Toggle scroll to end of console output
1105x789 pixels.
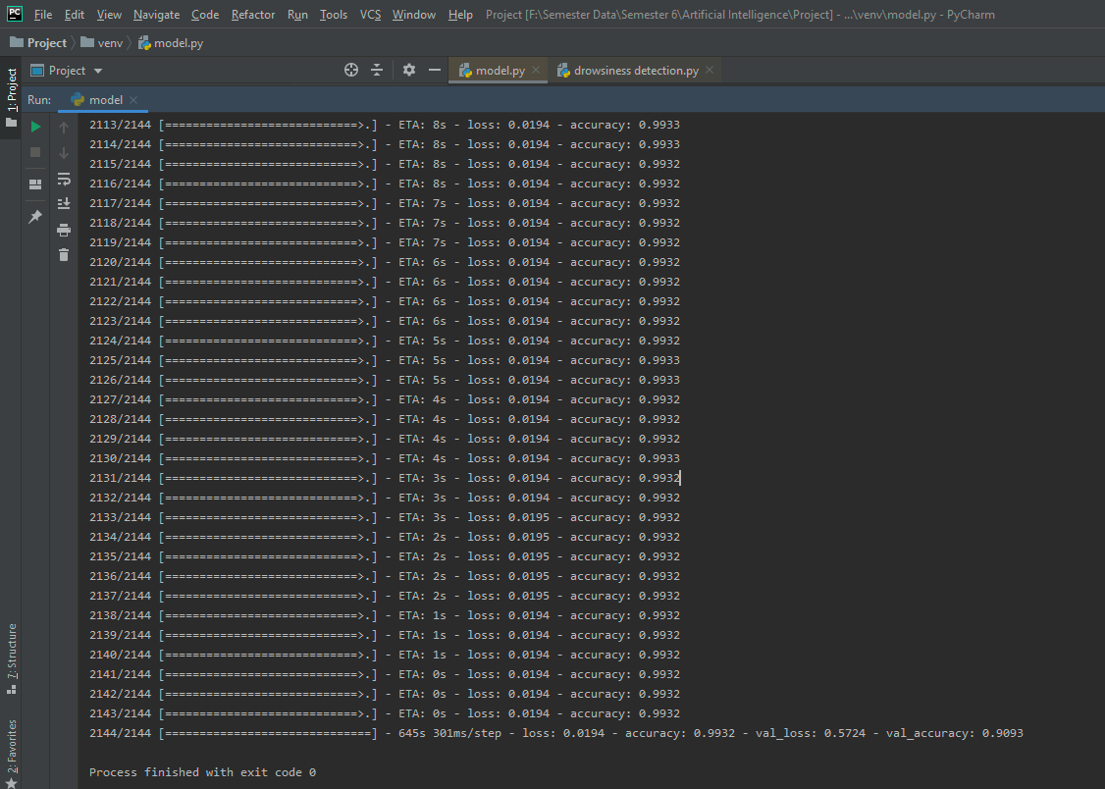(64, 203)
